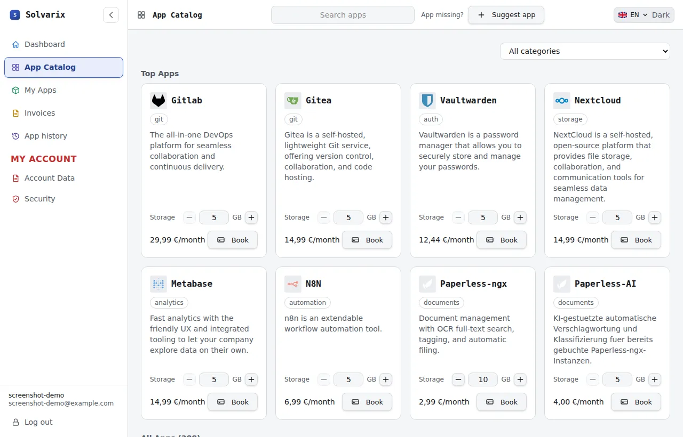This screenshot has width=683, height=437.
Task: Increase Metabase storage with plus button
Action: (x=251, y=379)
